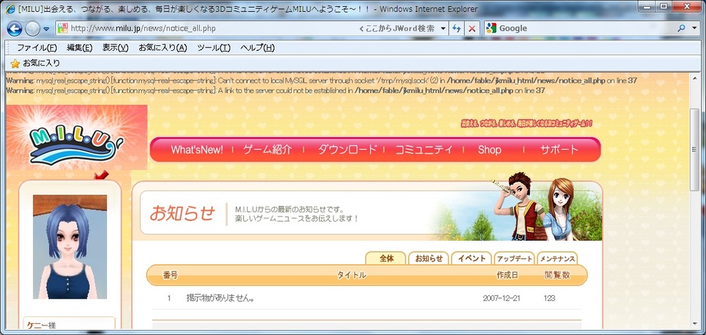Screen dimensions: 706x335
Task: Click the search magnifier icon
Action: coord(681,28)
